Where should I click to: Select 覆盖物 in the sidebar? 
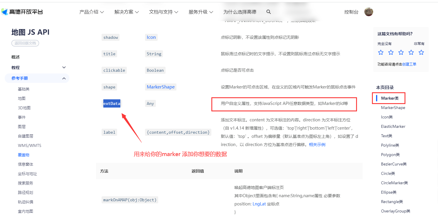[x=23, y=155]
